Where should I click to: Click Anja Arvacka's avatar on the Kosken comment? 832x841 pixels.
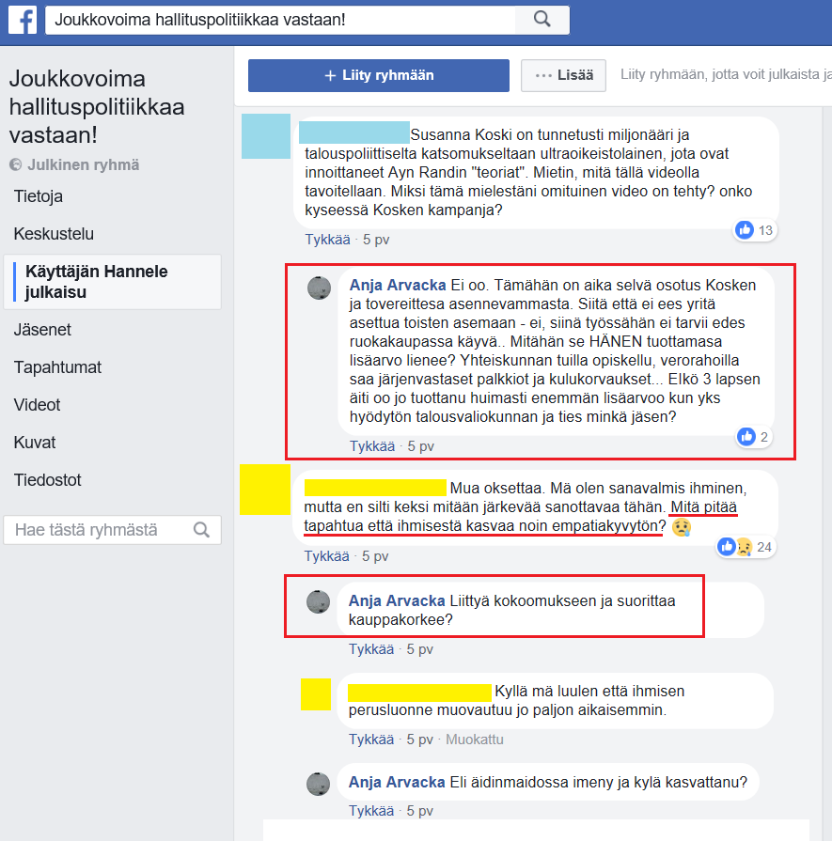click(319, 288)
